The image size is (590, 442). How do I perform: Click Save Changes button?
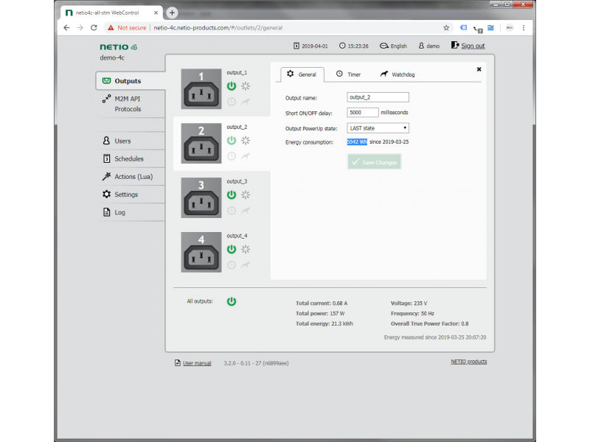375,162
